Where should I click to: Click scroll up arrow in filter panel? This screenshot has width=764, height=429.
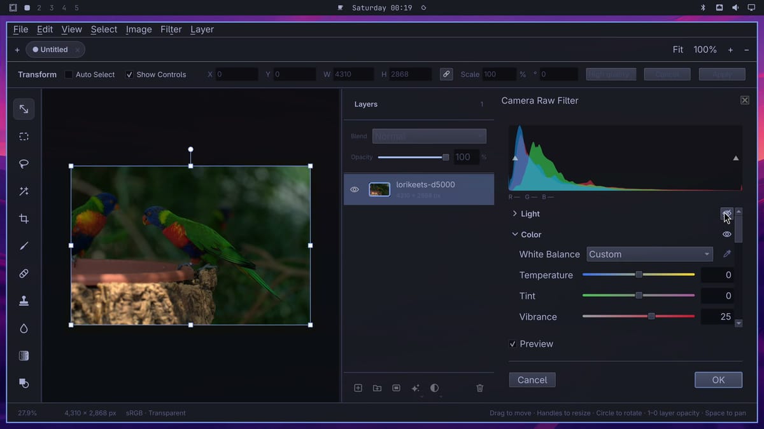tap(739, 212)
